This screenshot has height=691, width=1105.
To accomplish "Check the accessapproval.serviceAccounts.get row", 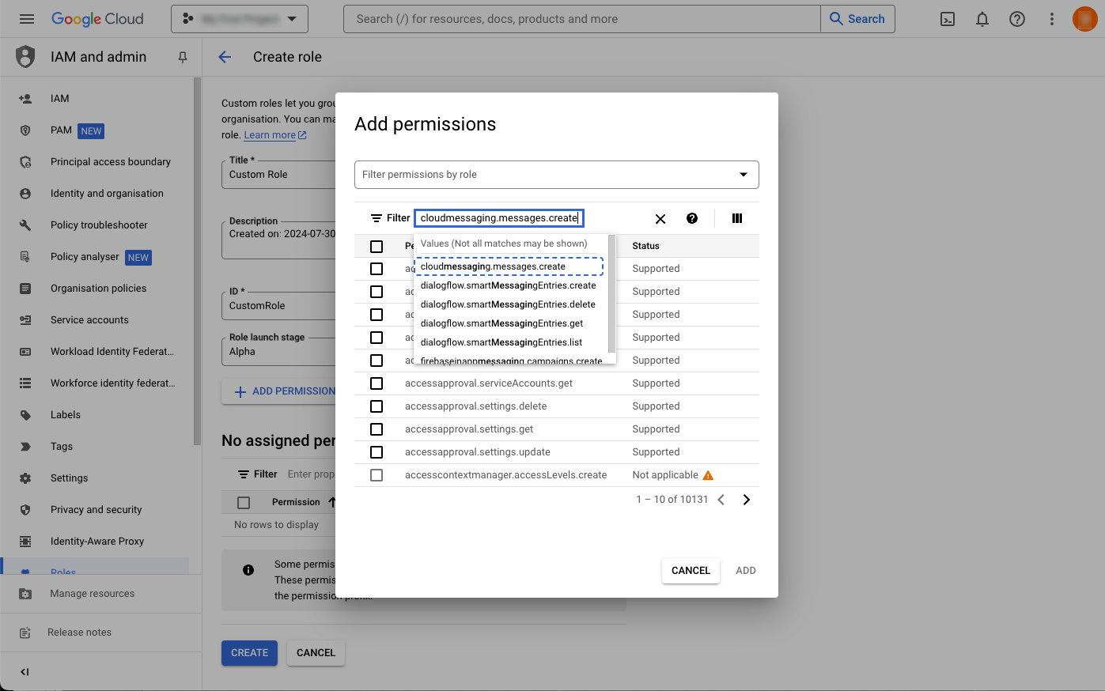I will pyautogui.click(x=377, y=383).
